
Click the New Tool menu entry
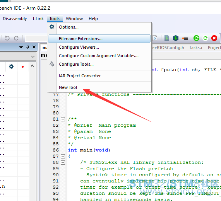point(99,87)
